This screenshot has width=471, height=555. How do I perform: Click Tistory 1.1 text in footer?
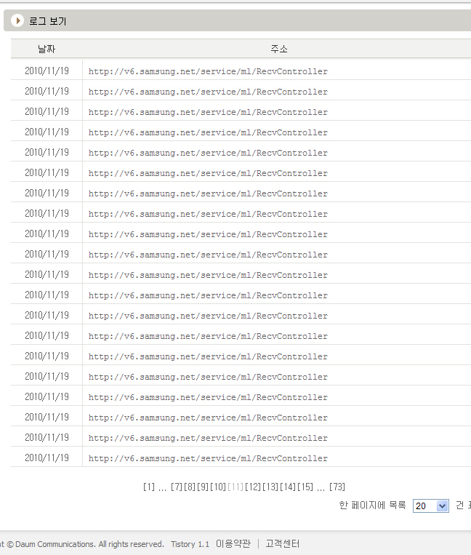click(x=190, y=544)
